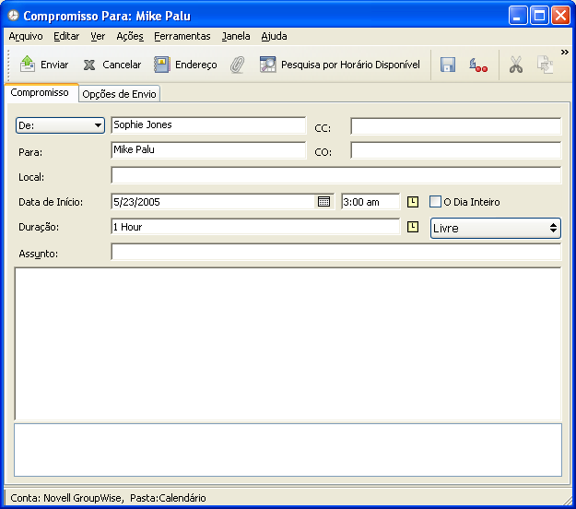576x509 pixels.
Task: Click the Local input field
Action: coord(336,175)
